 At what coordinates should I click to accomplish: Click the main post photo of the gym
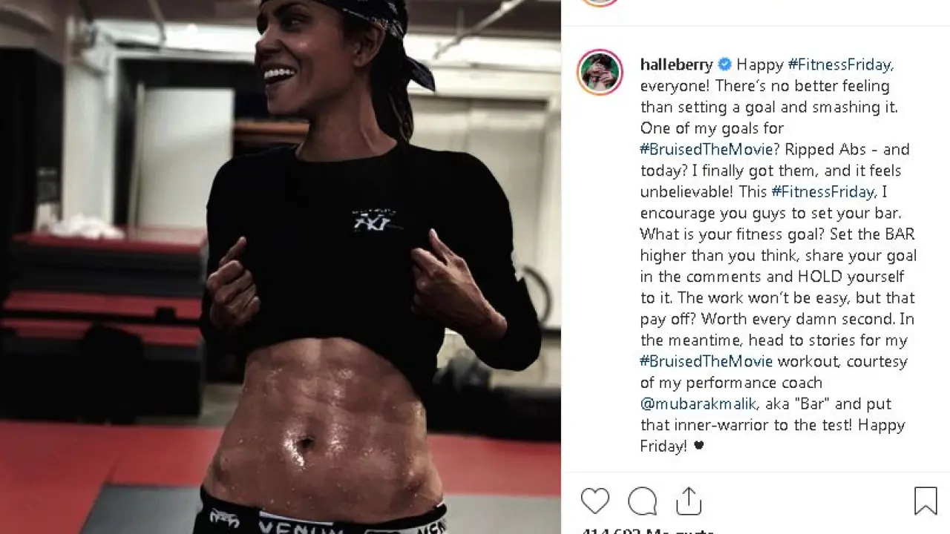pos(281,267)
